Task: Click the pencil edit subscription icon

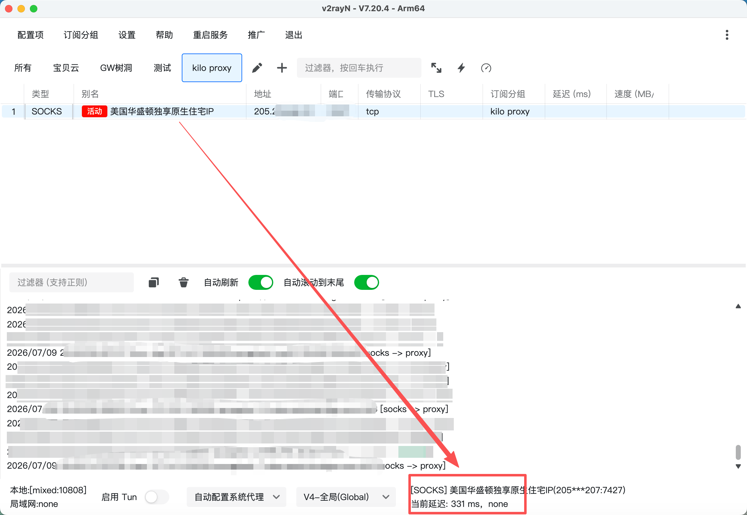Action: [257, 68]
